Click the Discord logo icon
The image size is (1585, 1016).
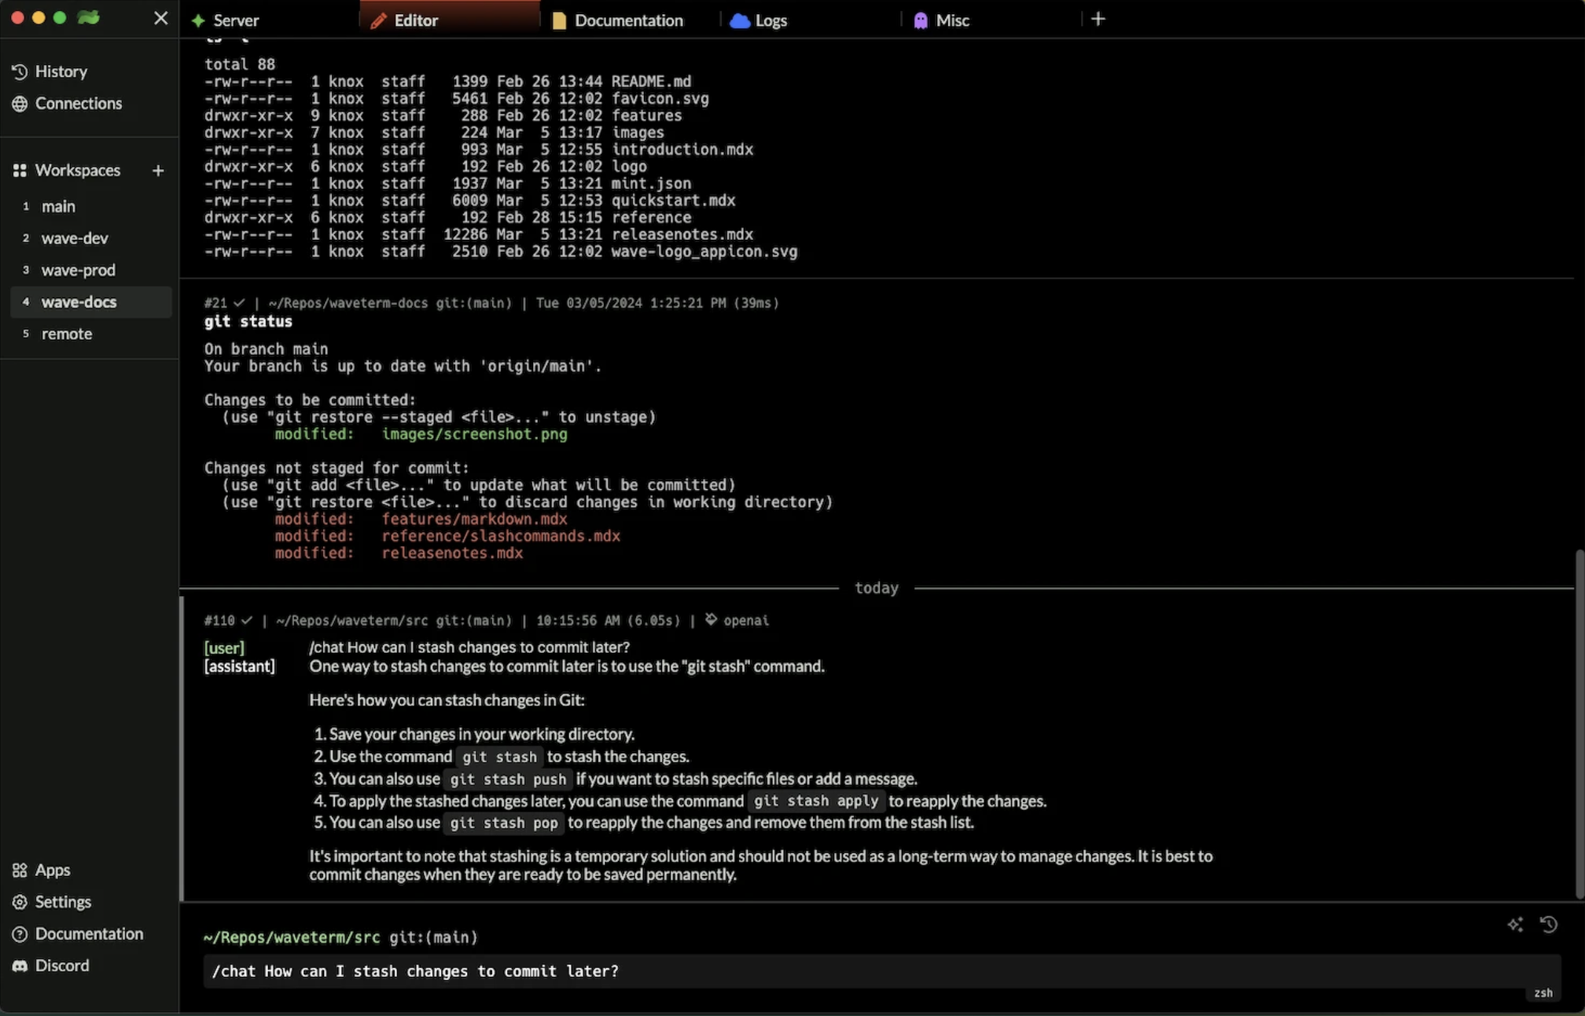pyautogui.click(x=20, y=966)
